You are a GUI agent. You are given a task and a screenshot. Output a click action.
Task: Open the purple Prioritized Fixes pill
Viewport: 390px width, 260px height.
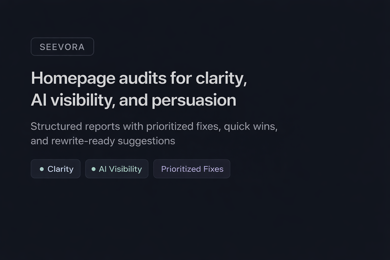(192, 169)
